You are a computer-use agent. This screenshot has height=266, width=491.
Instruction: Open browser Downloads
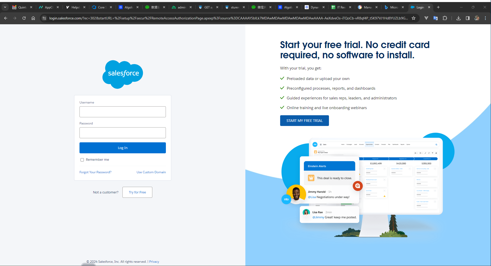[x=459, y=18]
